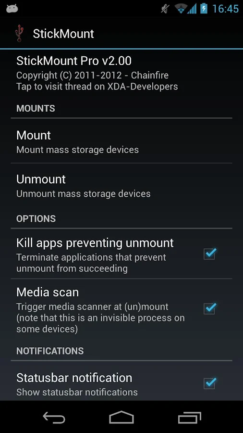The width and height of the screenshot is (243, 433).
Task: Tap the cell signal strength icon
Action: point(192,9)
